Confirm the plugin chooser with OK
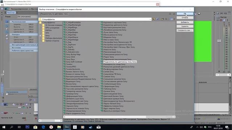 click(185, 14)
